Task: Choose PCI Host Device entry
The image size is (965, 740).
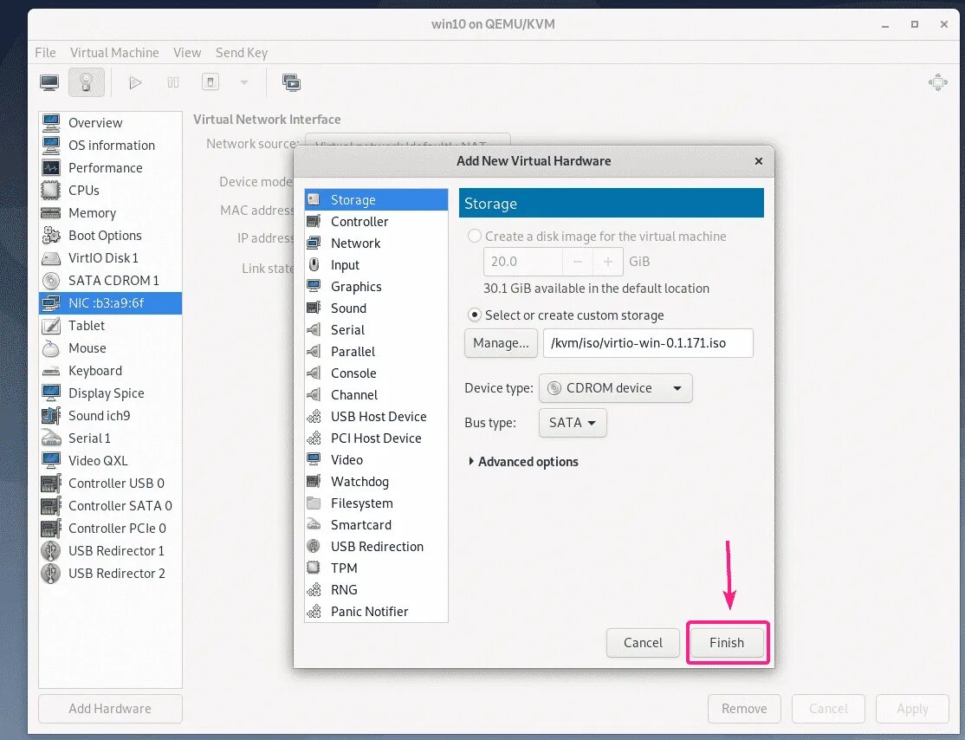Action: coord(376,438)
